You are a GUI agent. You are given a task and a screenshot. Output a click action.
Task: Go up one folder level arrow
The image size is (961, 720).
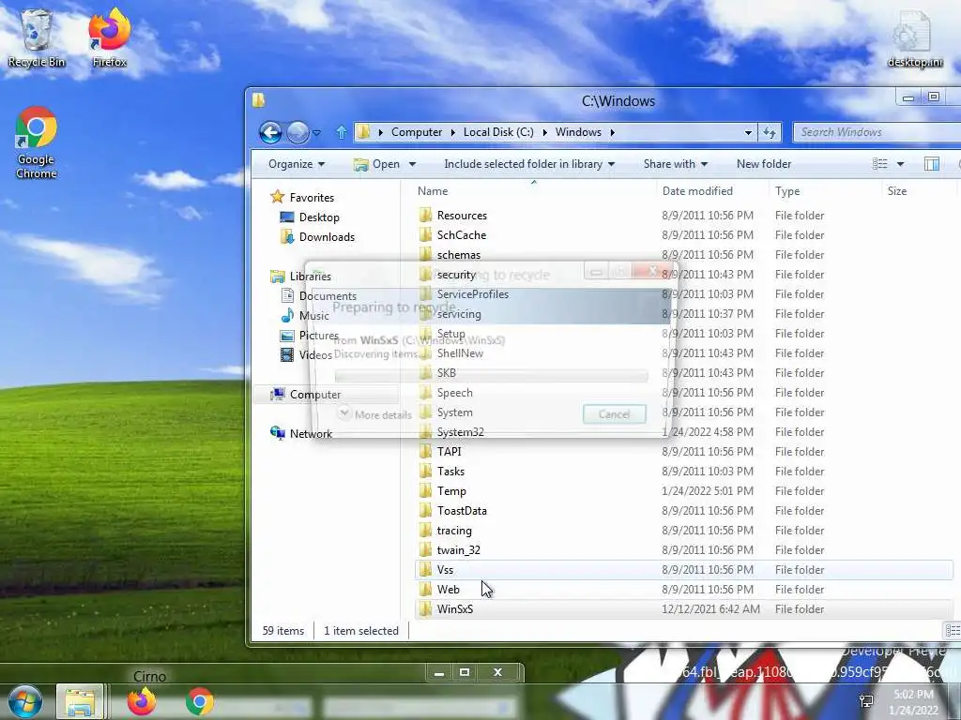coord(342,132)
